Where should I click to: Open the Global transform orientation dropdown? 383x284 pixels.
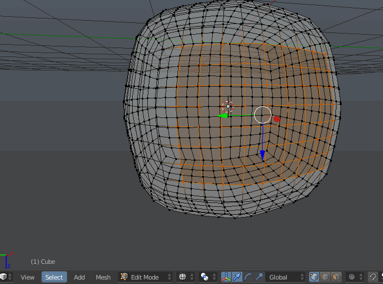(286, 277)
